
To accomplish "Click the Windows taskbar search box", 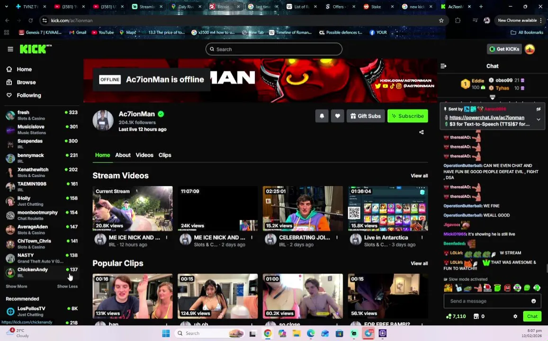I will pyautogui.click(x=209, y=333).
